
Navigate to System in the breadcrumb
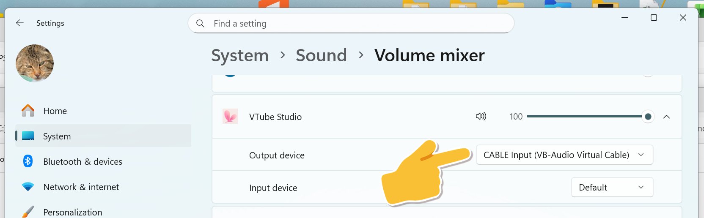tap(240, 55)
